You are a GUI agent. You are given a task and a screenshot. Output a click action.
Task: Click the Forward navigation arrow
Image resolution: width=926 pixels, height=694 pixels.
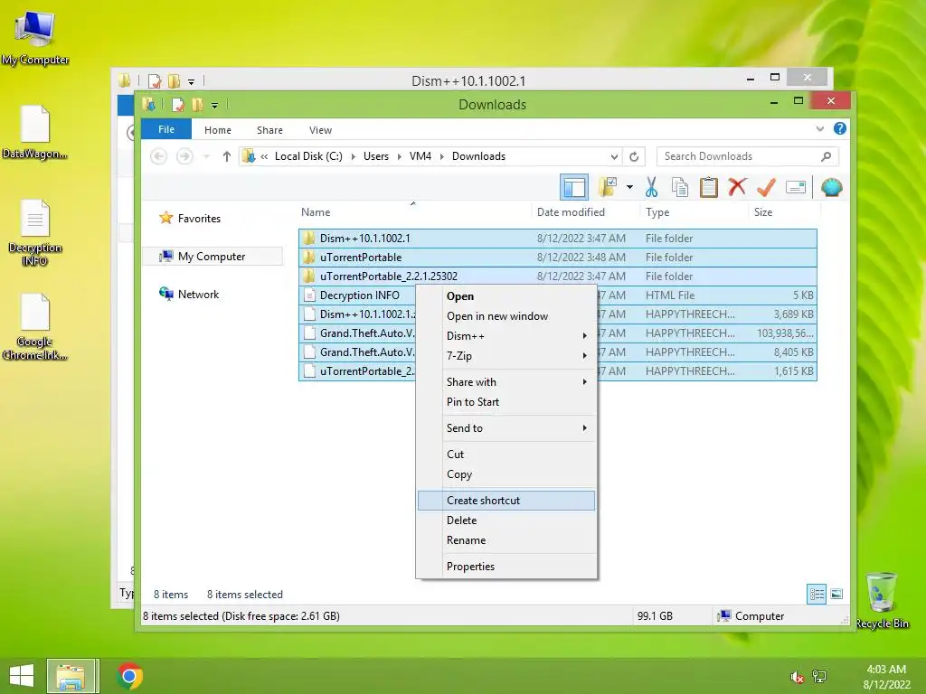coord(184,156)
